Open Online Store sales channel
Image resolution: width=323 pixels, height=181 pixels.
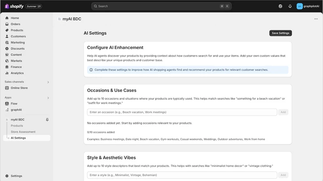point(19,88)
